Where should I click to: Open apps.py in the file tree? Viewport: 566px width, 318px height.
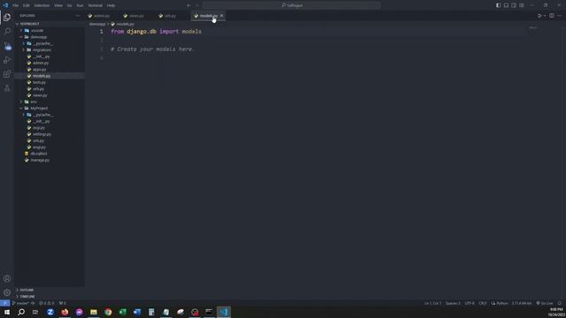(39, 69)
